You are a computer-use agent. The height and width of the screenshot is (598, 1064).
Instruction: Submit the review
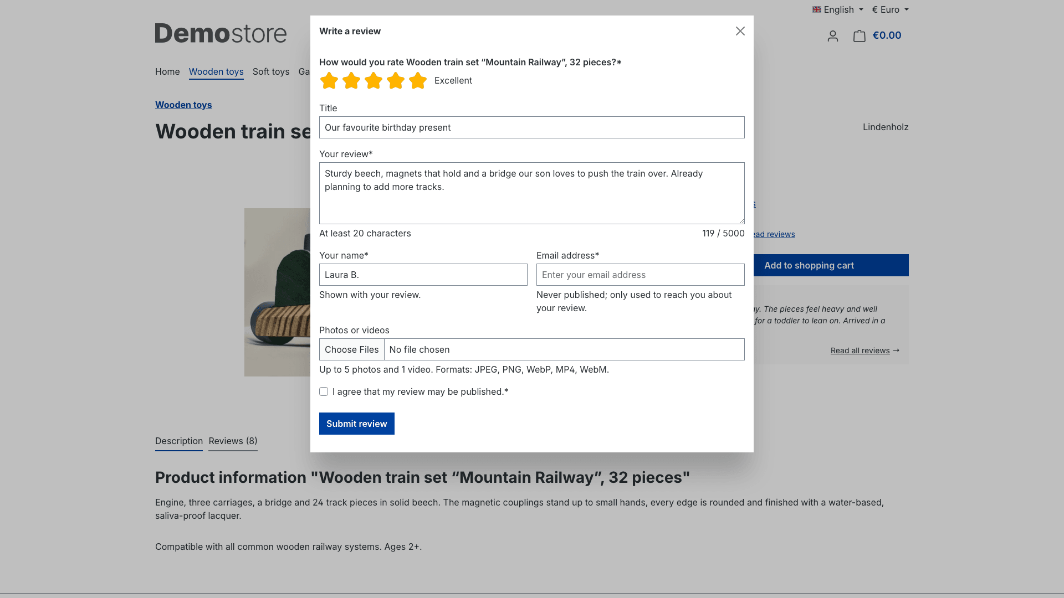point(357,424)
